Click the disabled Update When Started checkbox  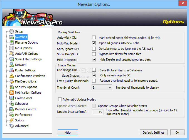[x=94, y=106]
